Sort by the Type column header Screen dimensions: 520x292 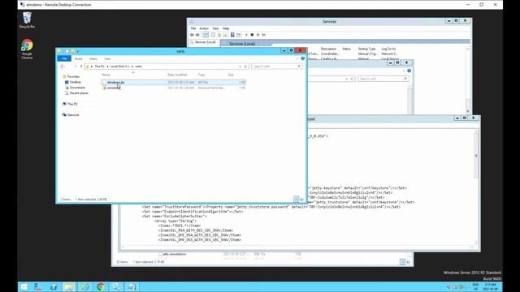point(201,75)
